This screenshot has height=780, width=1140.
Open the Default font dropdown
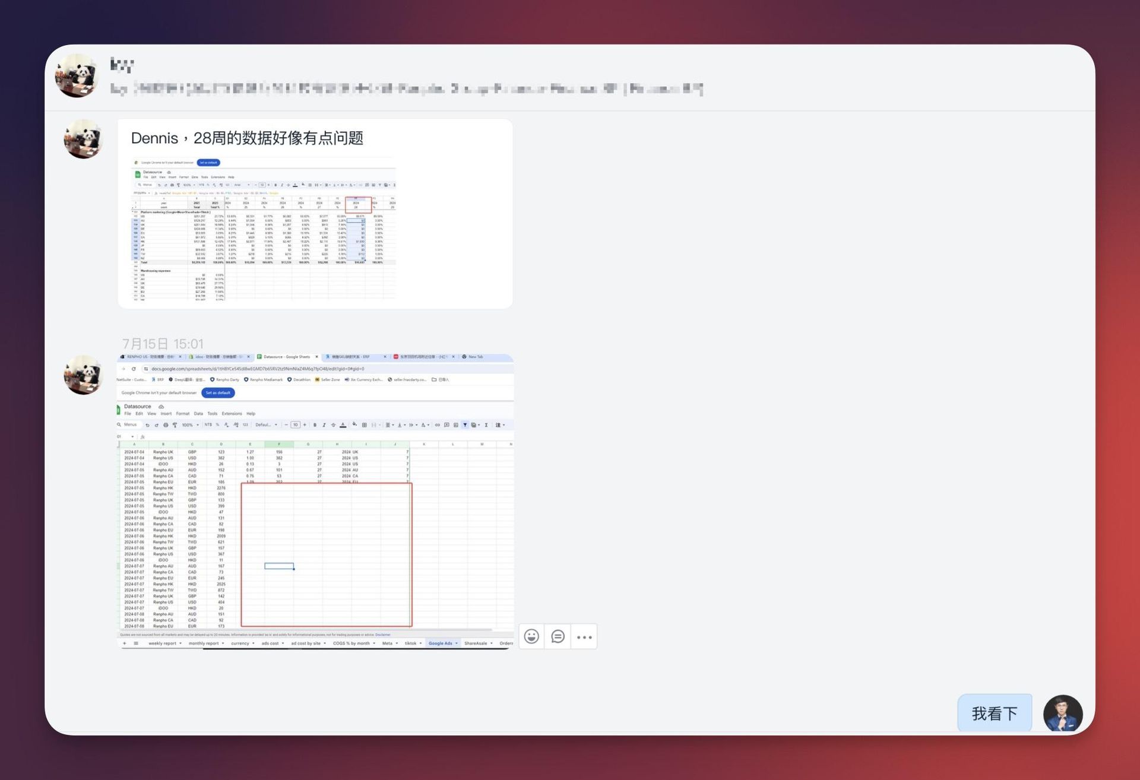tap(266, 425)
